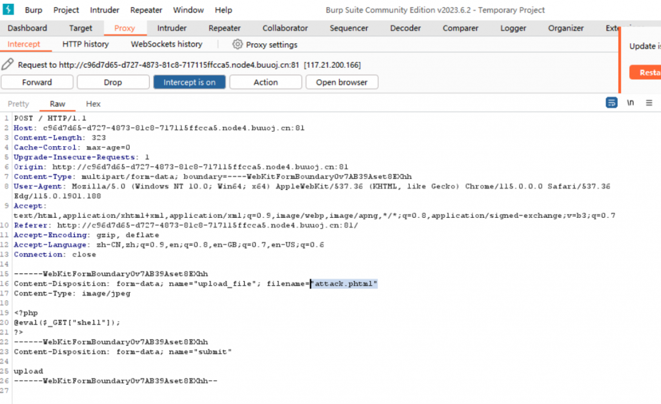
Task: Select the Proxy tab
Action: point(125,28)
